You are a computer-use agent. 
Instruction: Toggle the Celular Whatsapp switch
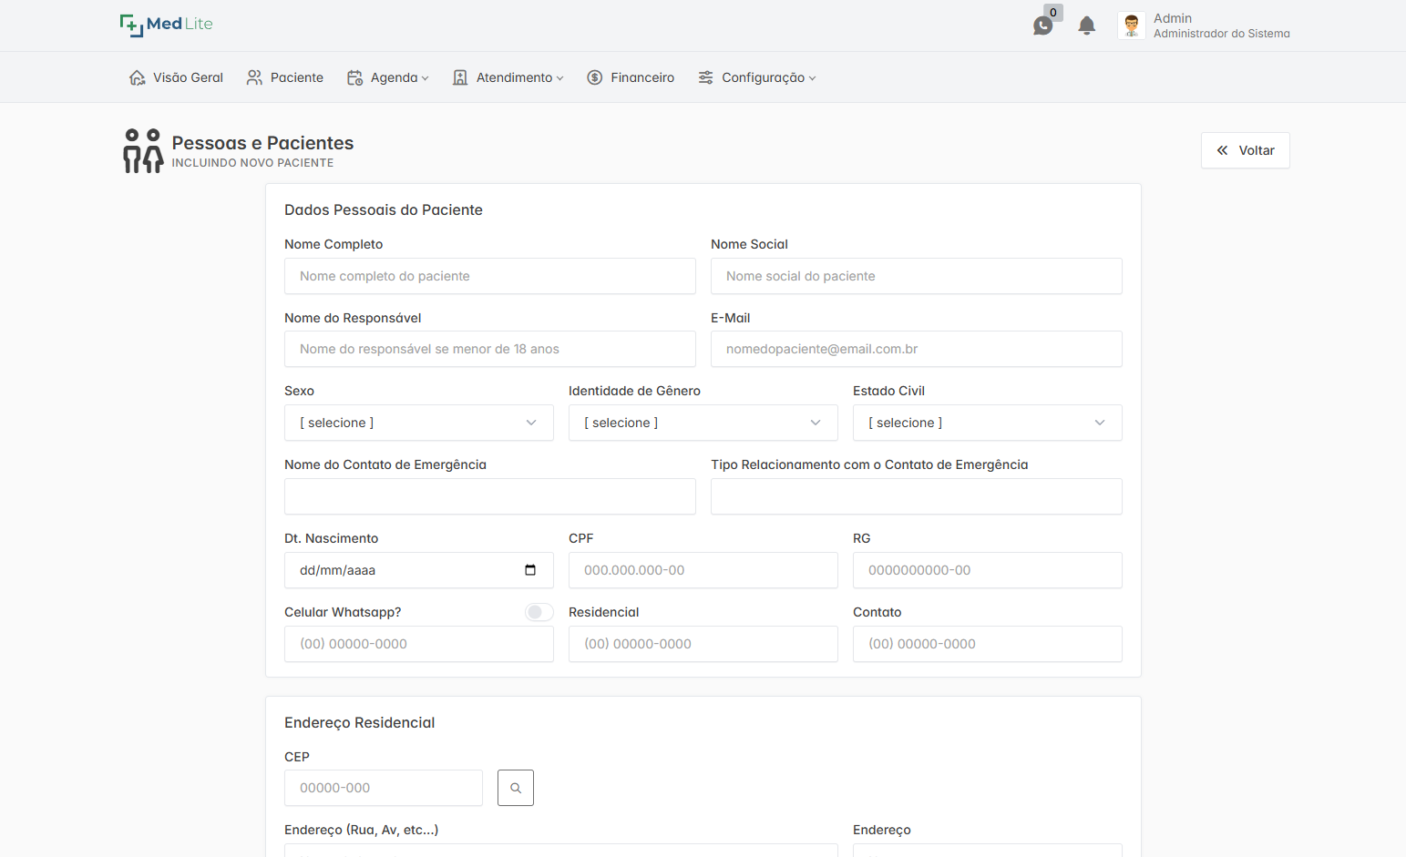539,612
